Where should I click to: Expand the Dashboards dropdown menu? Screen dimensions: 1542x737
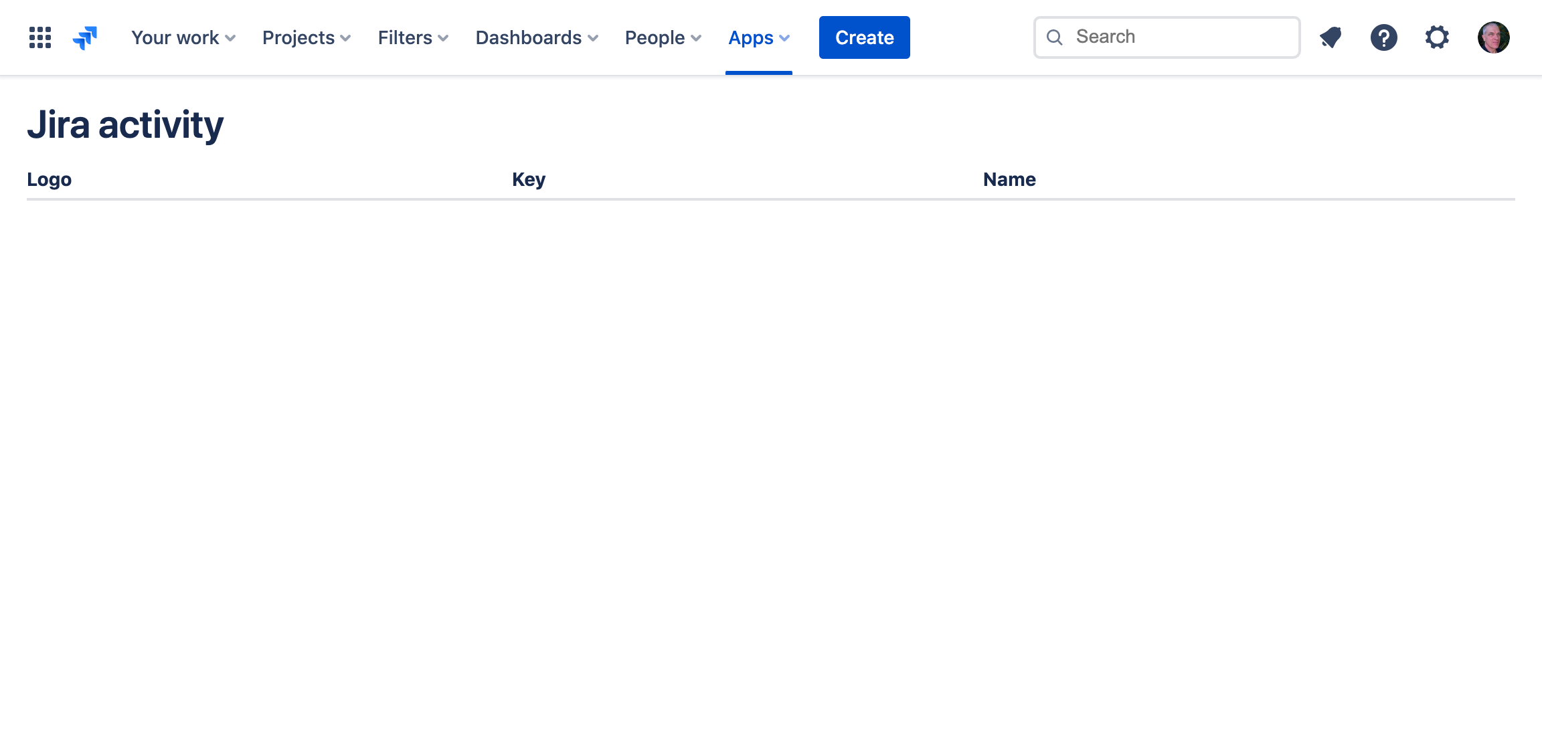(537, 37)
